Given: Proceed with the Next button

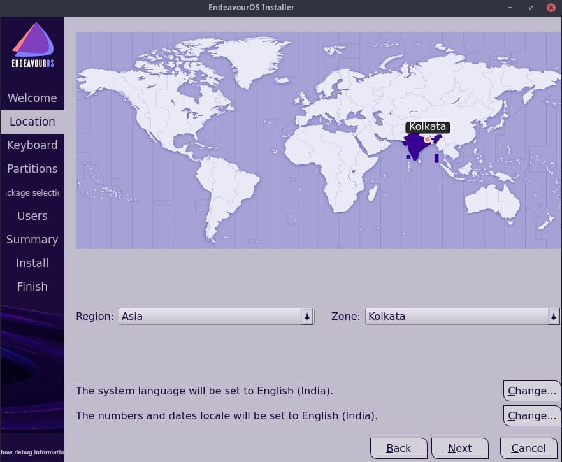Looking at the screenshot, I should coord(460,449).
